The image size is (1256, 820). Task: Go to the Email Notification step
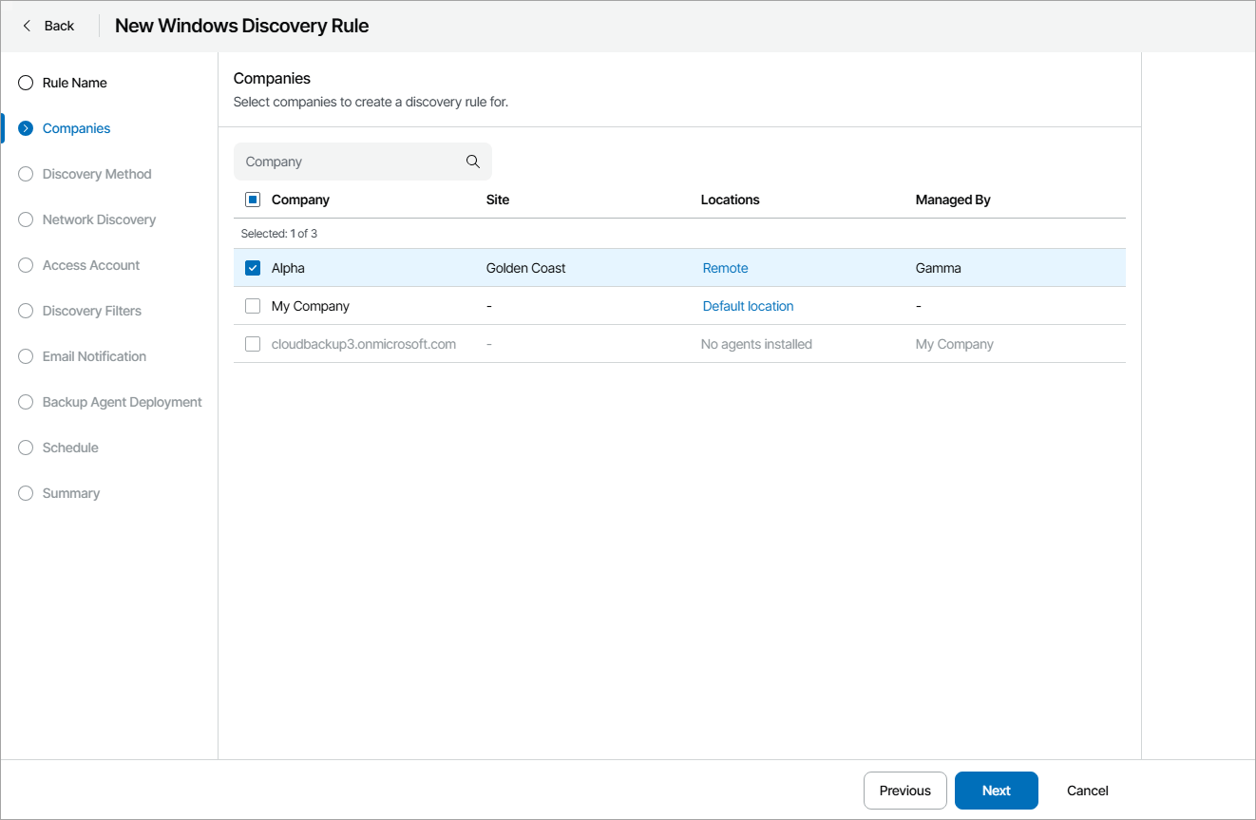click(94, 356)
